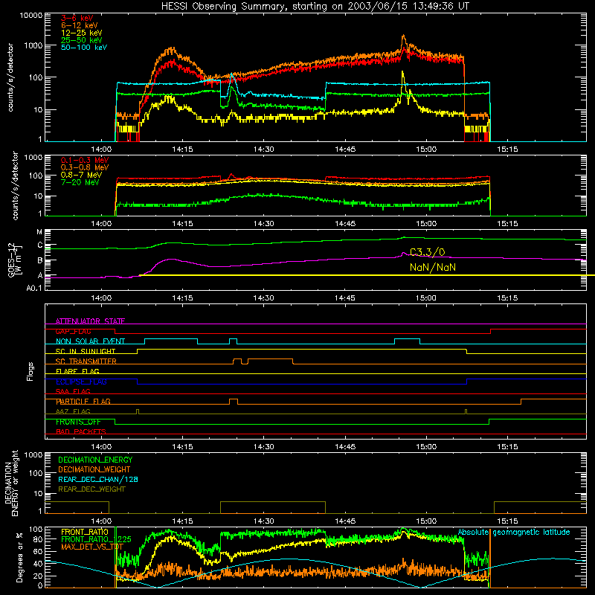Click the REAR_DEC_WEIGHT legend label
This screenshot has width=595, height=595.
click(x=91, y=489)
